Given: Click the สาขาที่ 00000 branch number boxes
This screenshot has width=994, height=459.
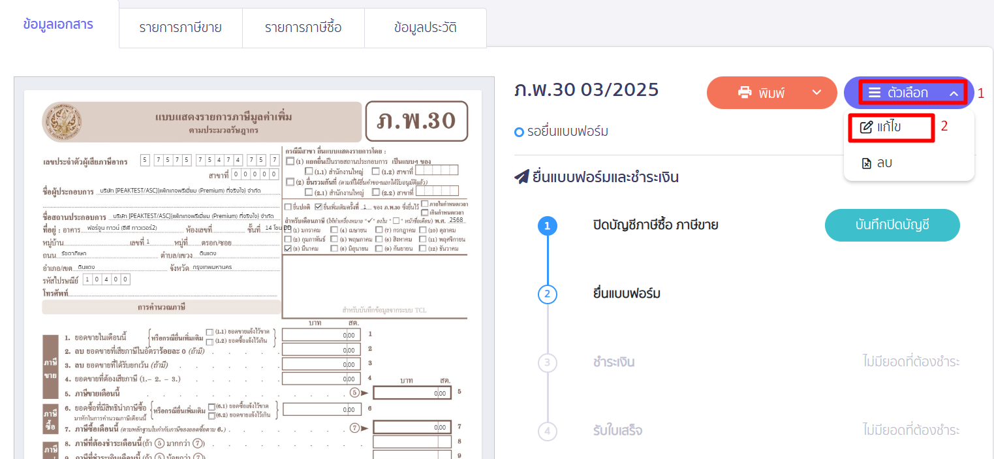Looking at the screenshot, I should (x=256, y=175).
